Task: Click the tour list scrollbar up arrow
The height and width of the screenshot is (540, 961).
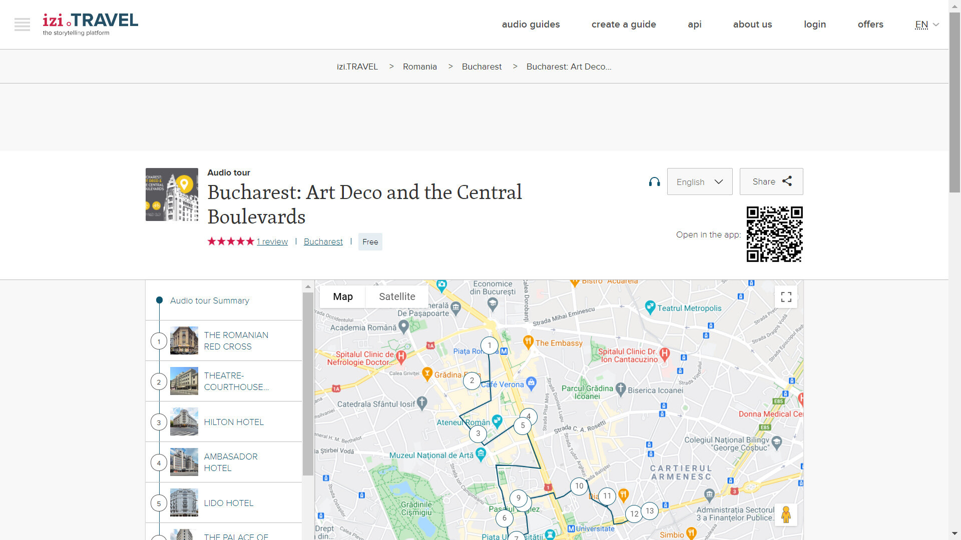Action: (x=308, y=286)
